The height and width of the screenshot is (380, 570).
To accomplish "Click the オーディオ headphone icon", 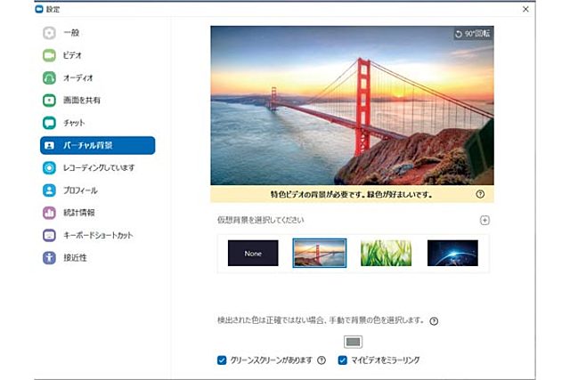I will point(50,78).
